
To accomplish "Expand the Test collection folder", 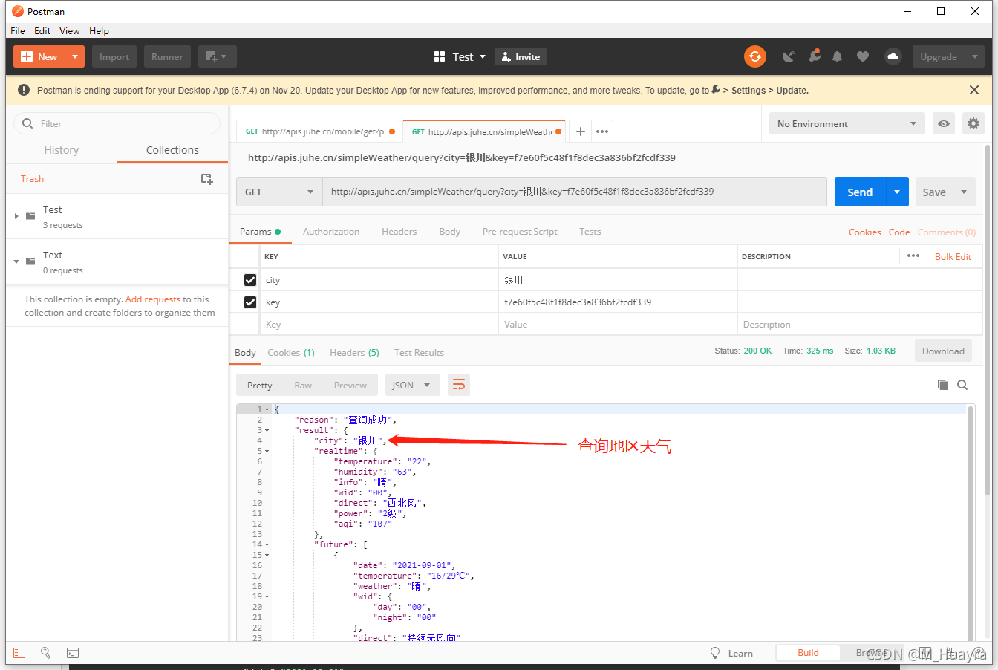I will click(x=16, y=216).
